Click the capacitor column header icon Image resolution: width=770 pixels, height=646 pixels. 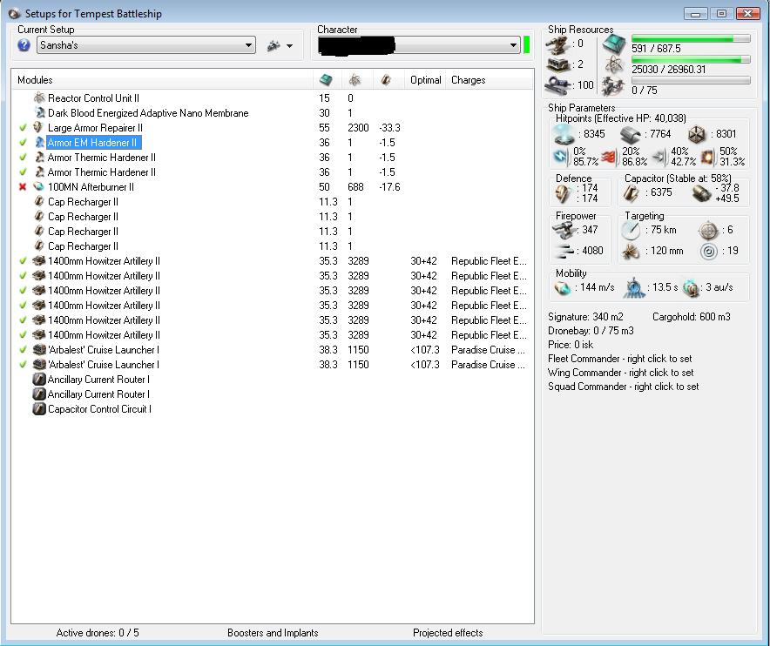386,79
